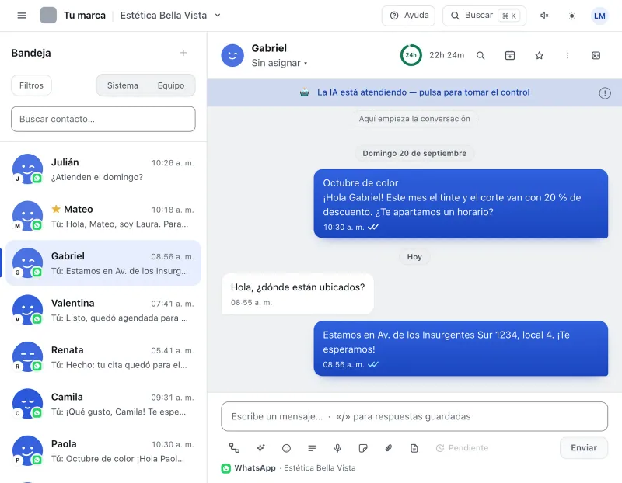Focus the Buscar contacto search field
Image resolution: width=622 pixels, height=483 pixels.
click(103, 119)
